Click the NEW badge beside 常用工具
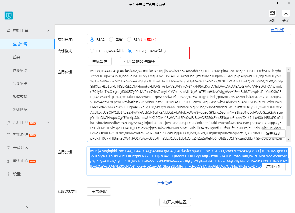The image size is (295, 213). 33,123
